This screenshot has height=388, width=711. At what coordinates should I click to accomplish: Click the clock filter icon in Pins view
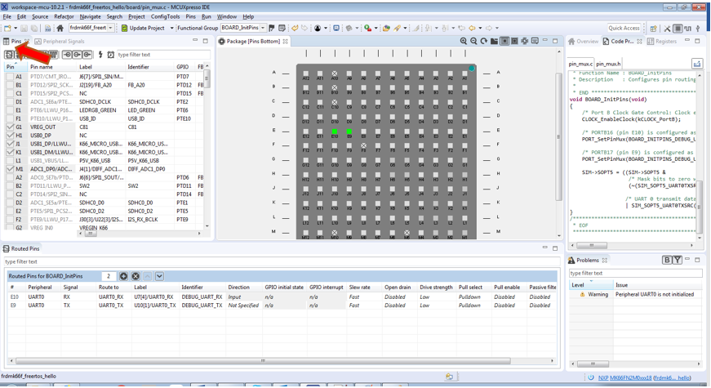coord(111,55)
